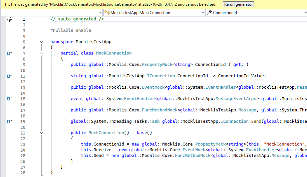This screenshot has height=177, width=307.
Task: Click line number 28 in the margin
Action: (23, 173)
